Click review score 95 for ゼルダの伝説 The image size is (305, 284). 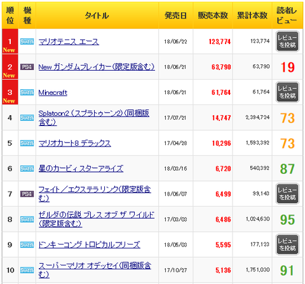287,220
